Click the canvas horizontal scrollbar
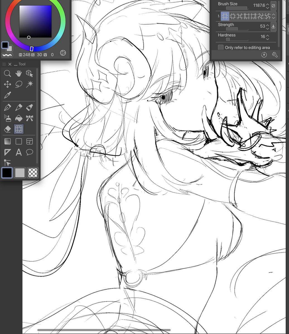The image size is (289, 334). pyautogui.click(x=104, y=330)
